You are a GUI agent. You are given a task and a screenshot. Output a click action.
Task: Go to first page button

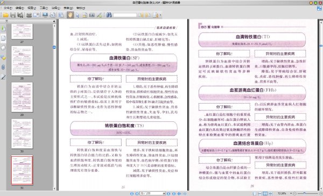click(x=132, y=193)
